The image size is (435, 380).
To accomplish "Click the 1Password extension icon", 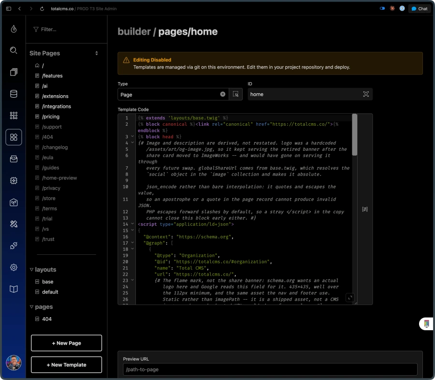I will pos(402,8).
